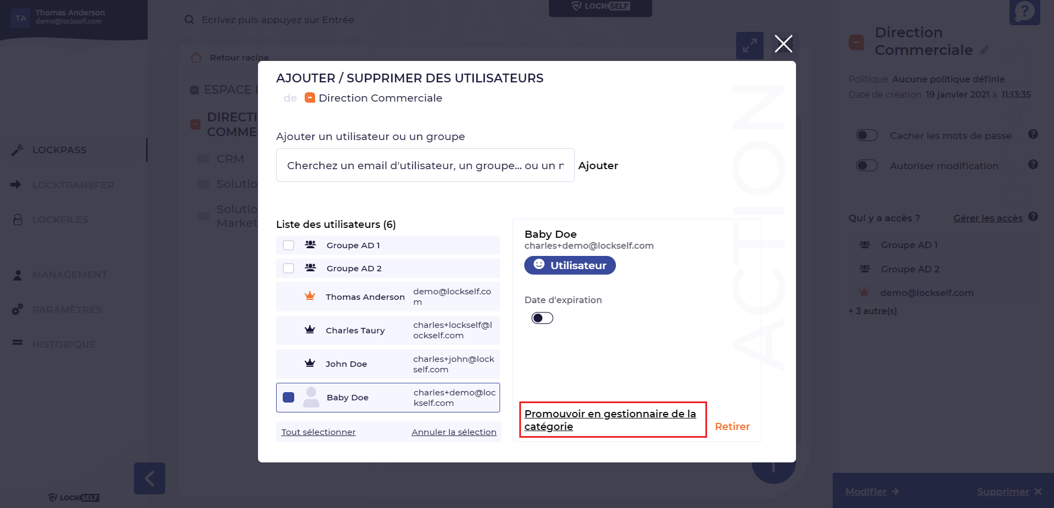Click the help icon next to Gérer les accès
The image size is (1054, 508).
[x=1033, y=217]
